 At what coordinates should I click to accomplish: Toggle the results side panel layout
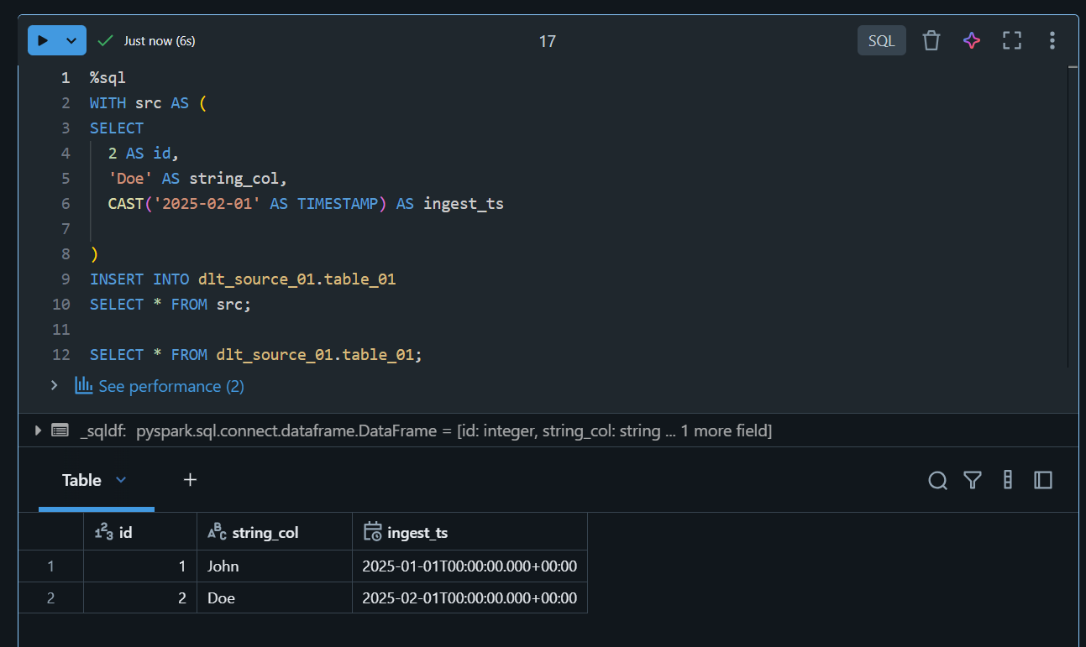click(1042, 480)
